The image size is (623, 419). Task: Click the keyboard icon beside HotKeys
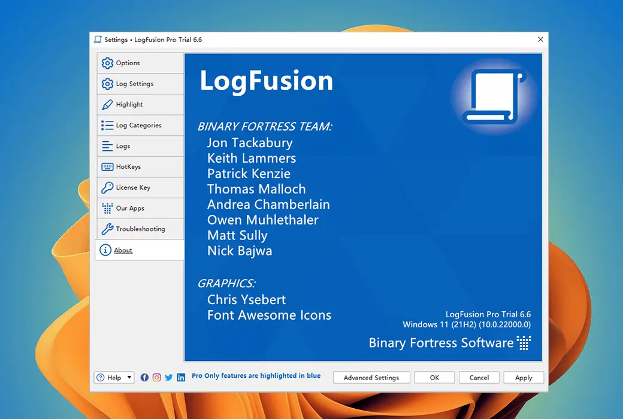pyautogui.click(x=107, y=167)
